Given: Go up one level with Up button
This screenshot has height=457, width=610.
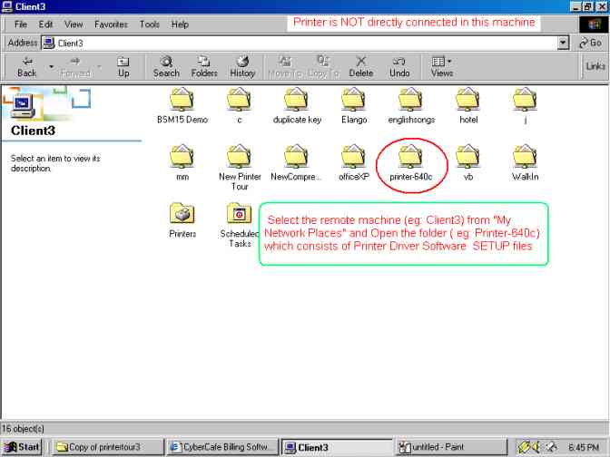Looking at the screenshot, I should 123,66.
